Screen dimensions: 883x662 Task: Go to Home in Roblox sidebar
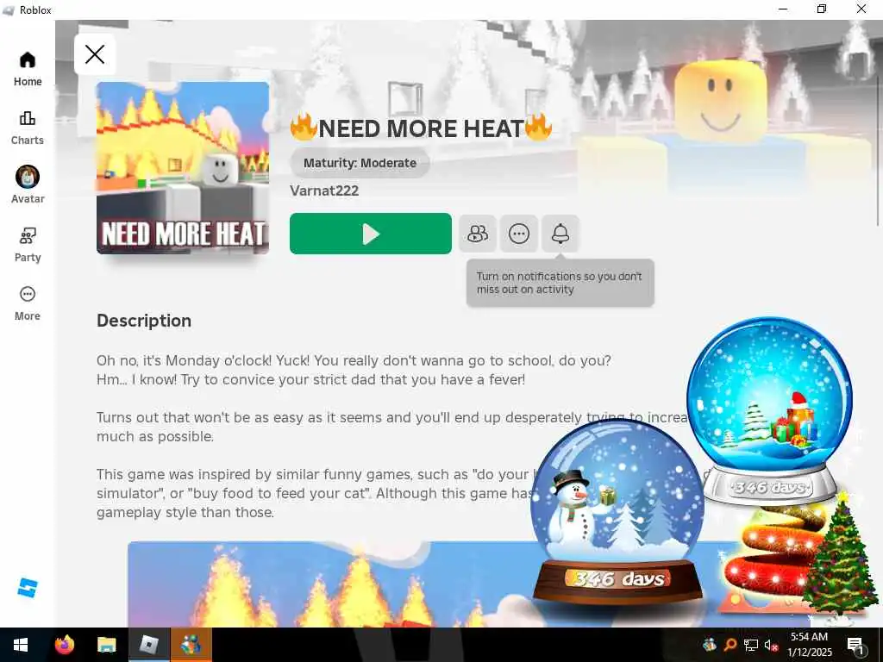coord(27,69)
